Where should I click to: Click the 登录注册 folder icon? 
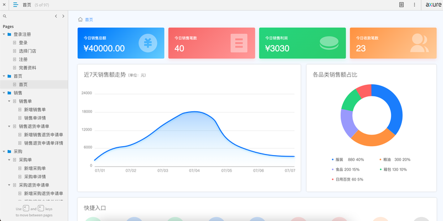[9, 34]
